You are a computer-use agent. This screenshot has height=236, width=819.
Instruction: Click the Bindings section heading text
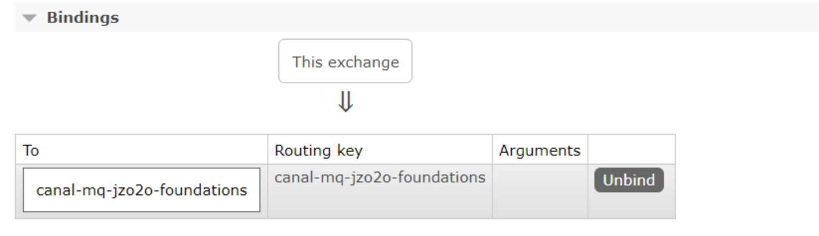pos(82,18)
